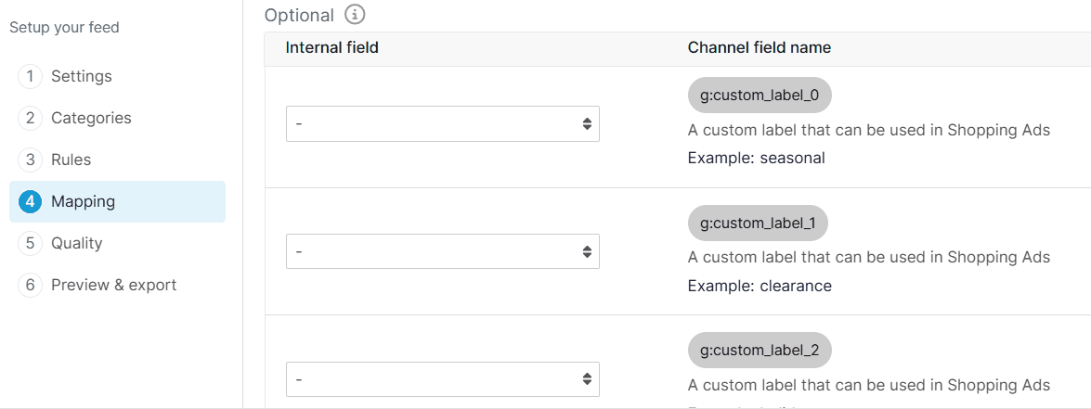Open the Preview & export step
Screen dimensions: 1091x409
[x=114, y=285]
